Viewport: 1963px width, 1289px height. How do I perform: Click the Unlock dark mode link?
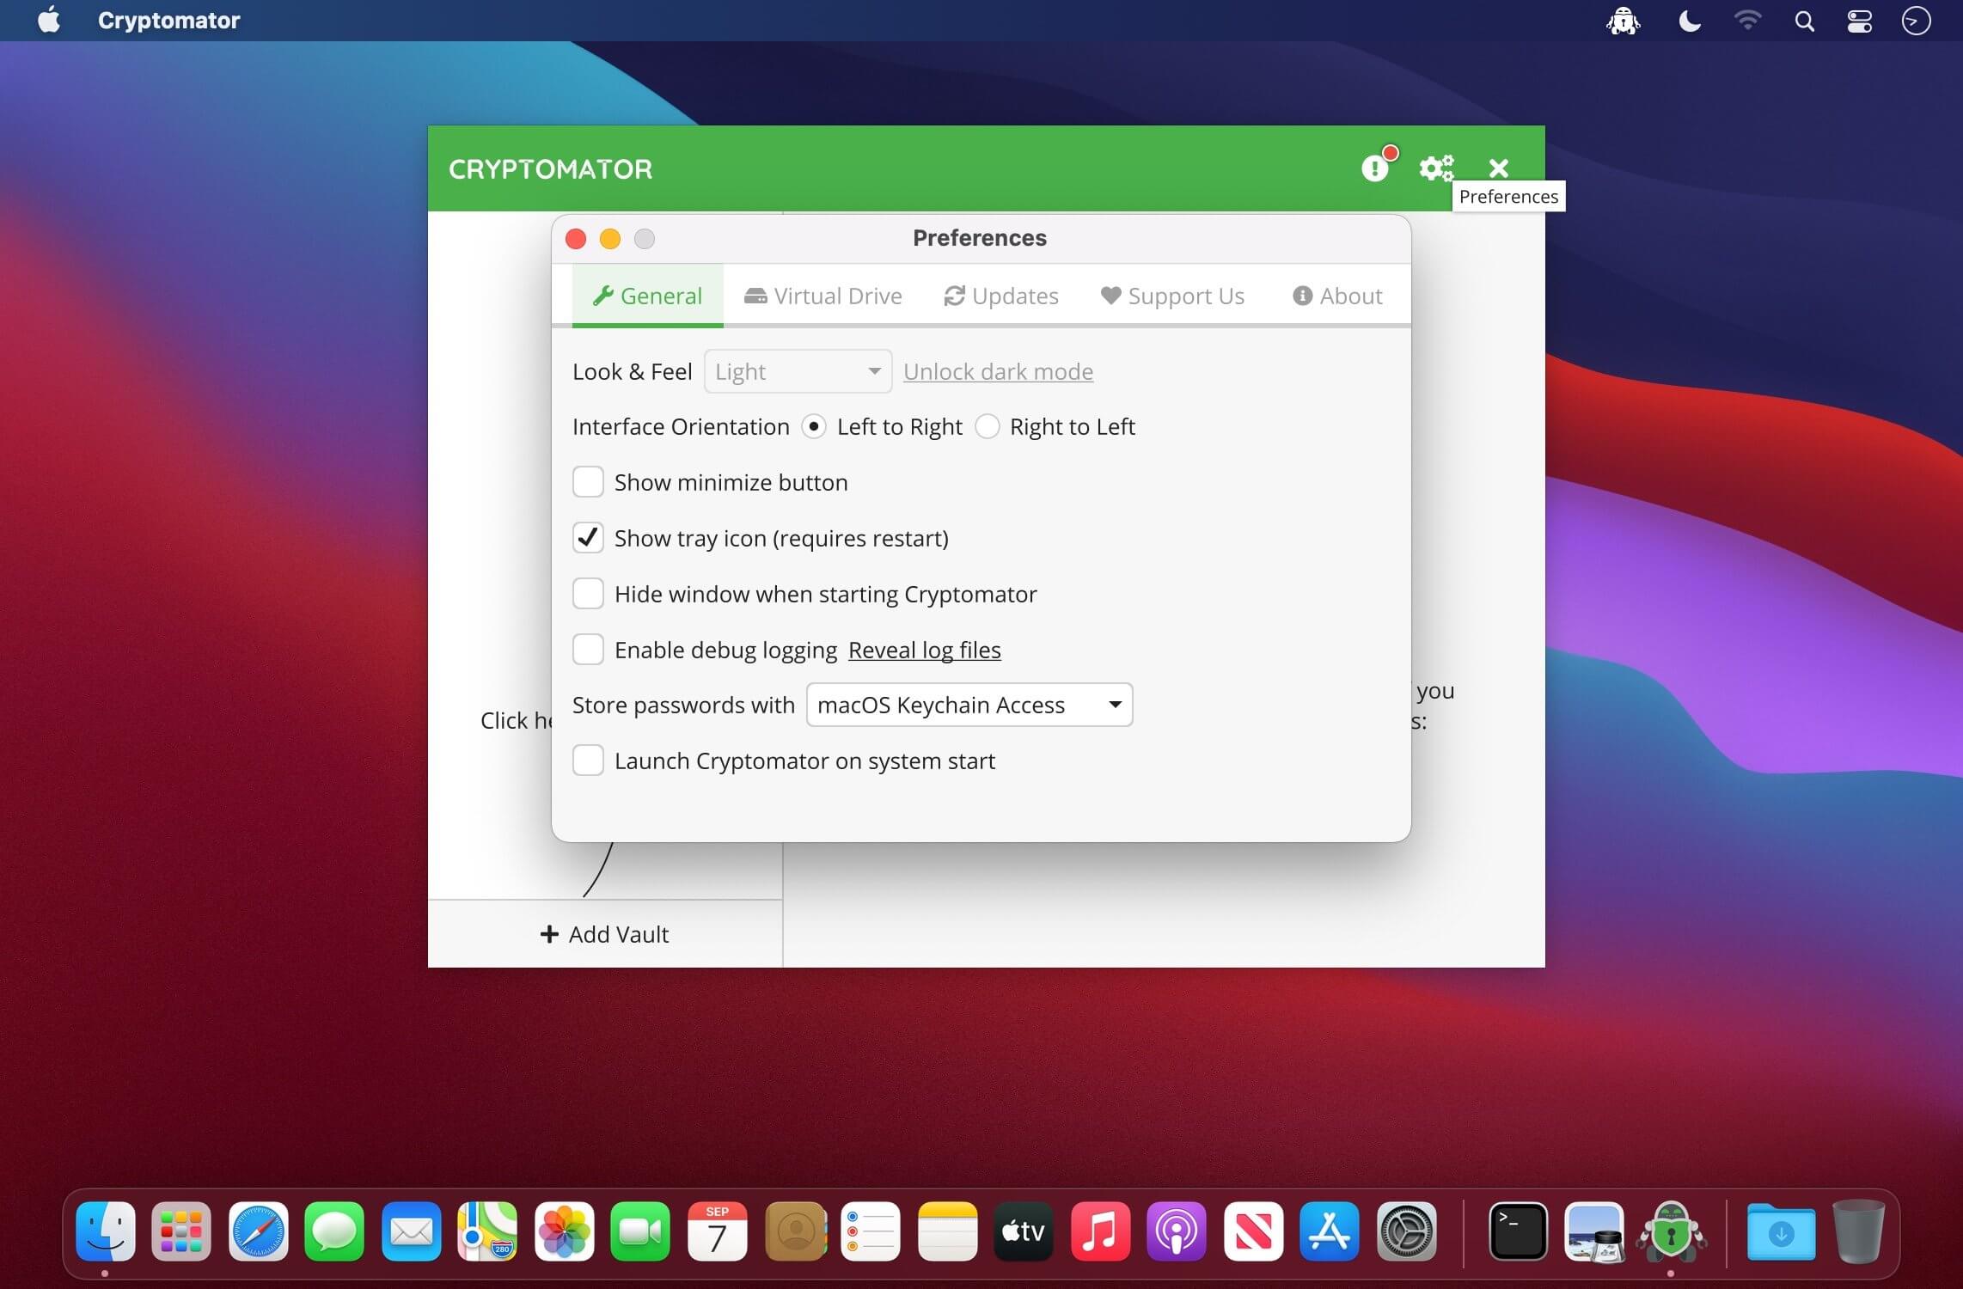point(998,371)
